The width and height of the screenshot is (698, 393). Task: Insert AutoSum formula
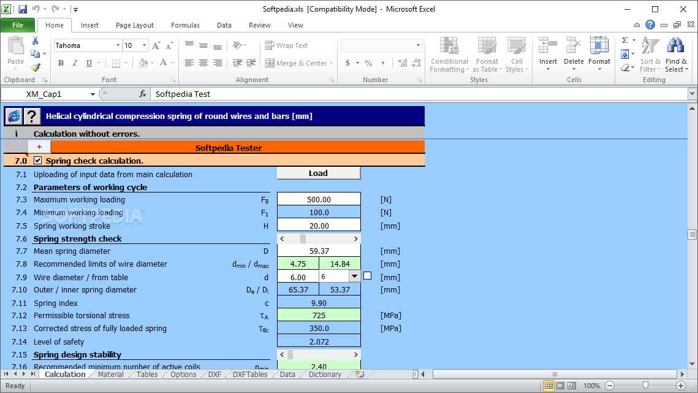(625, 40)
